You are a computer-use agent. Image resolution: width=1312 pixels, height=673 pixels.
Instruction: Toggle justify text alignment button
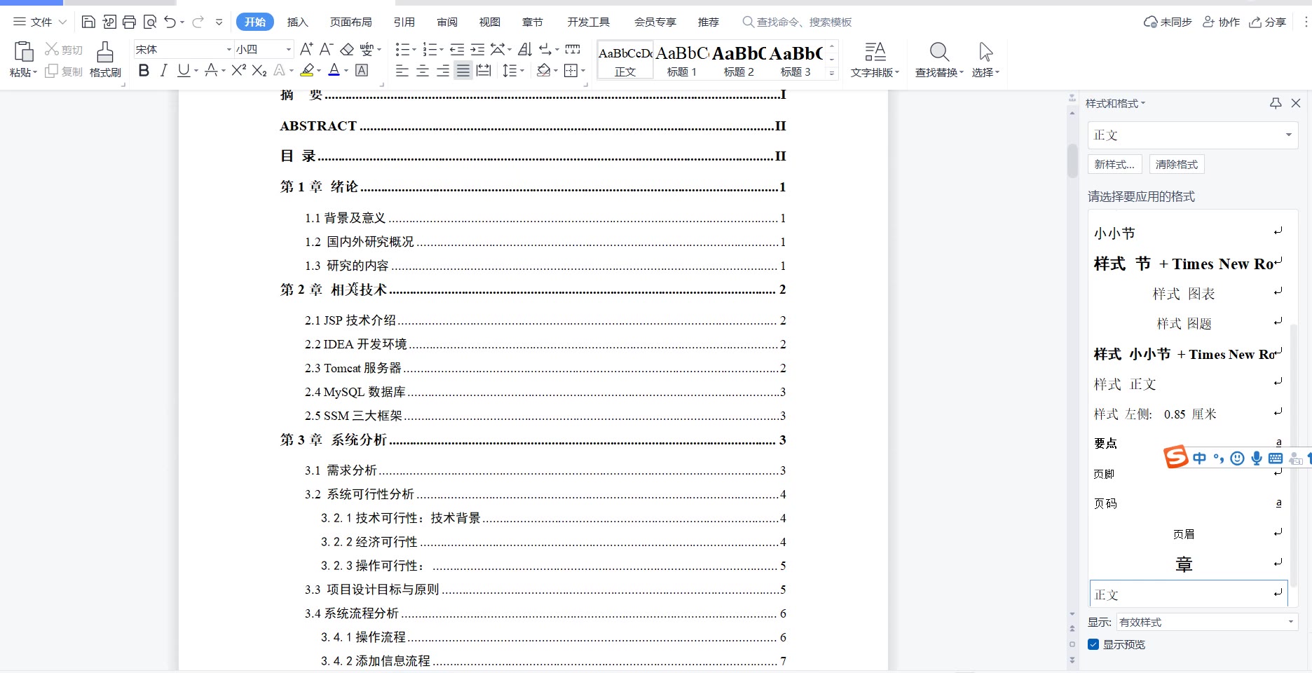pyautogui.click(x=463, y=70)
